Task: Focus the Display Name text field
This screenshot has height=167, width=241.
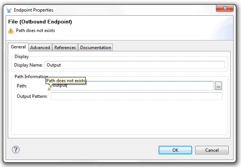Action: pyautogui.click(x=134, y=65)
